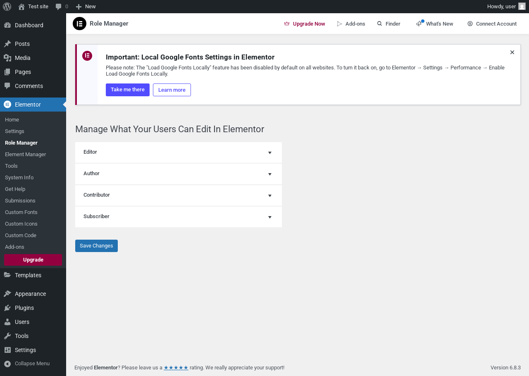Image resolution: width=529 pixels, height=376 pixels.
Task: Click the Settings sliders icon in sidebar
Action: click(7, 350)
